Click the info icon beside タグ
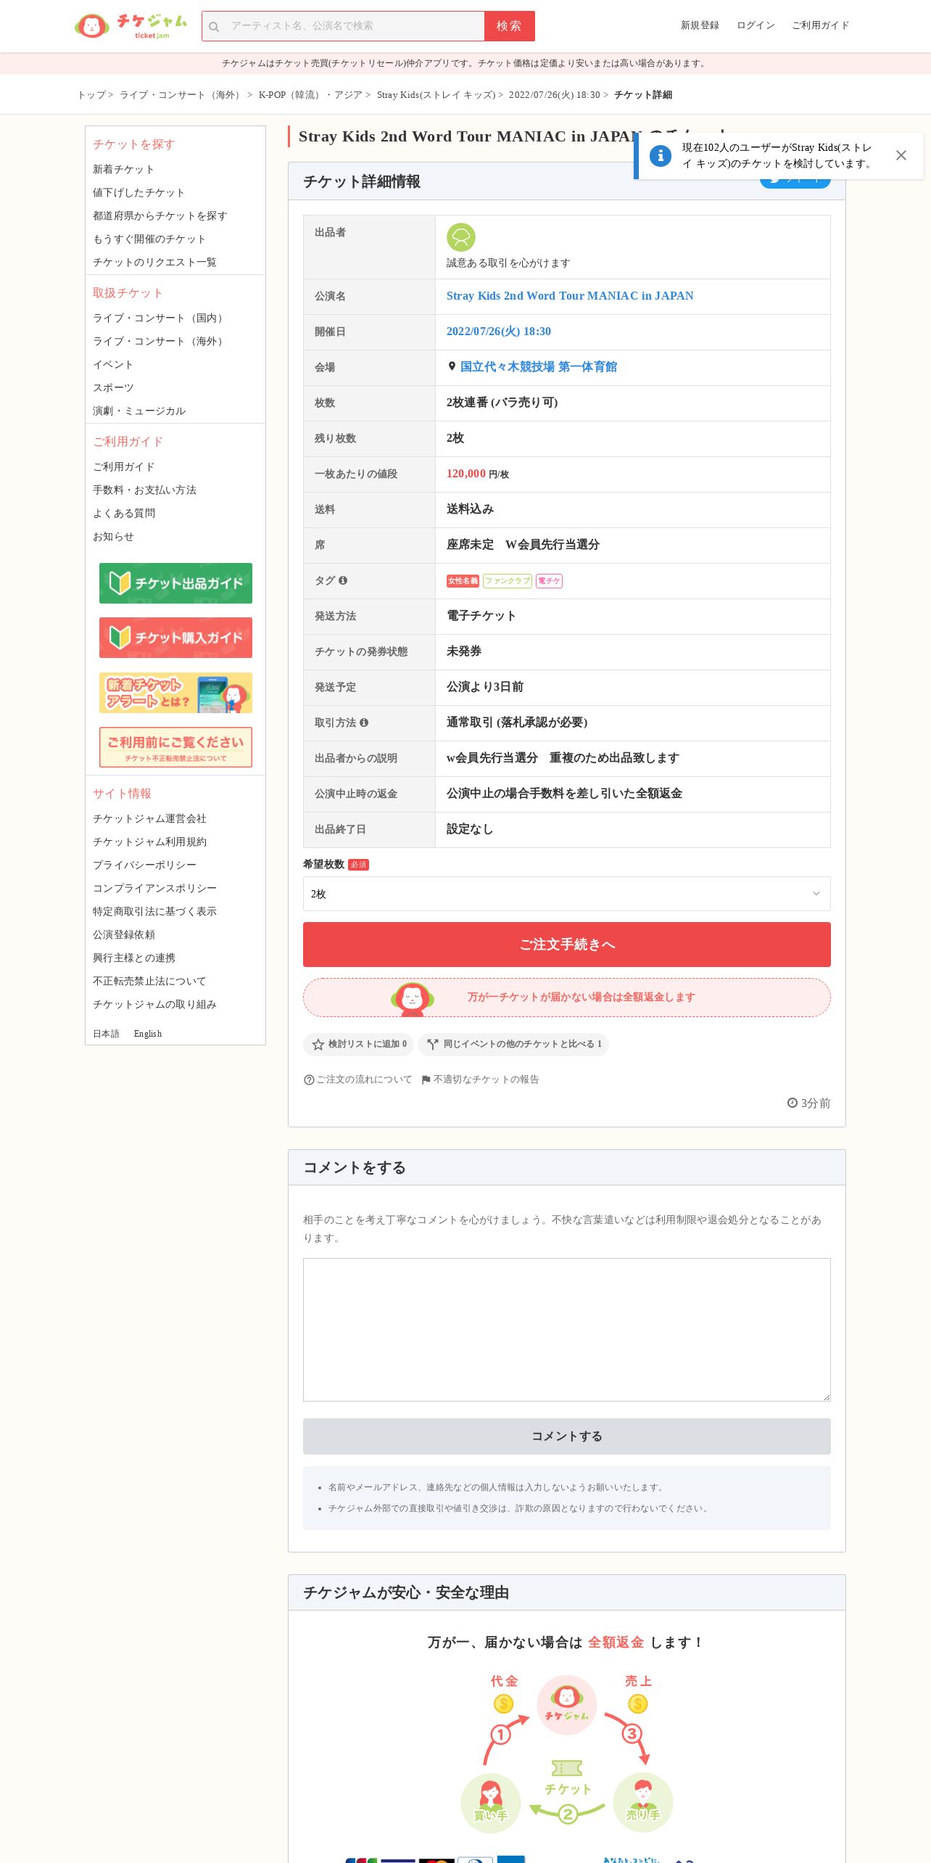931x1863 pixels. pos(343,580)
